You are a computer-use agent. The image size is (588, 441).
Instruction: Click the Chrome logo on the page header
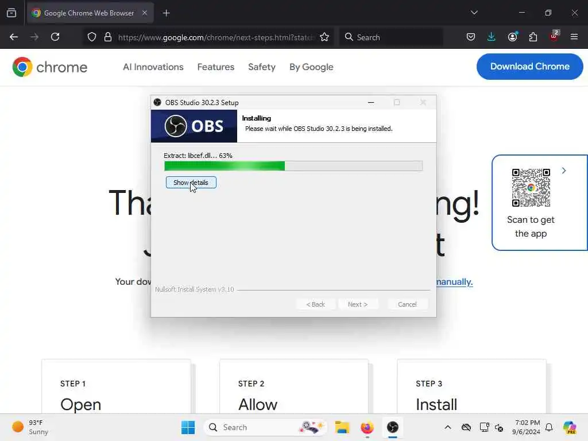(x=49, y=67)
